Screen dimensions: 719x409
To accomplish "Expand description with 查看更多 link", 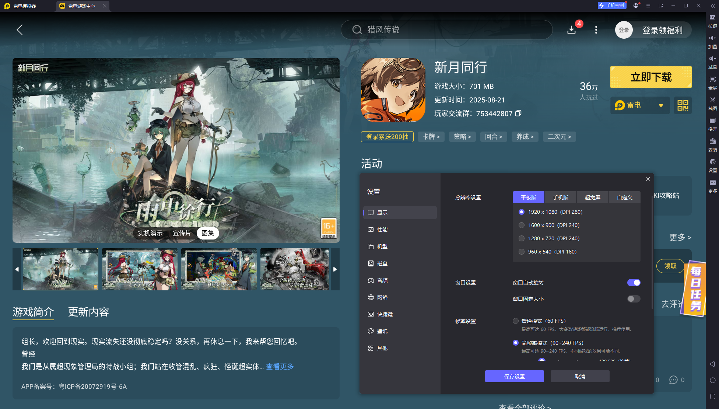I will (x=280, y=367).
